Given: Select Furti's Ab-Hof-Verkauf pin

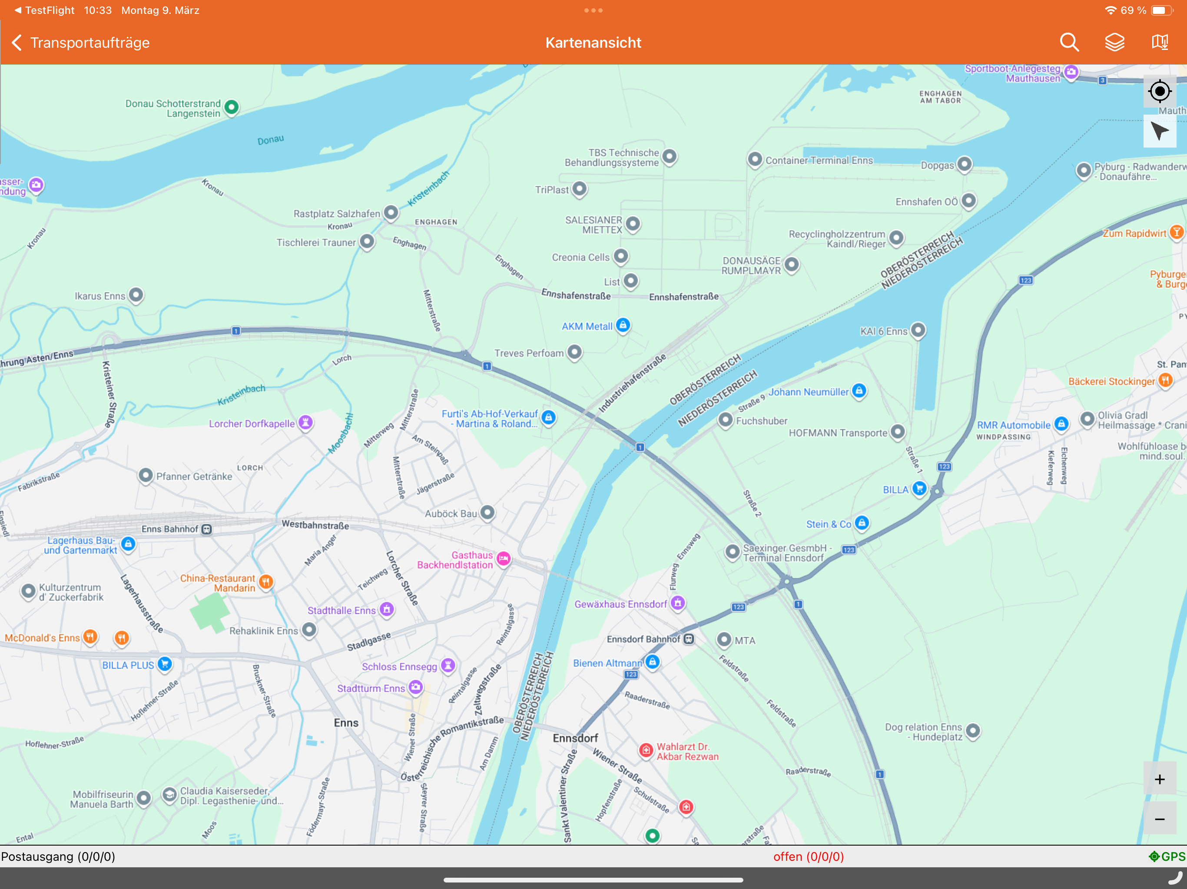Looking at the screenshot, I should pos(548,417).
